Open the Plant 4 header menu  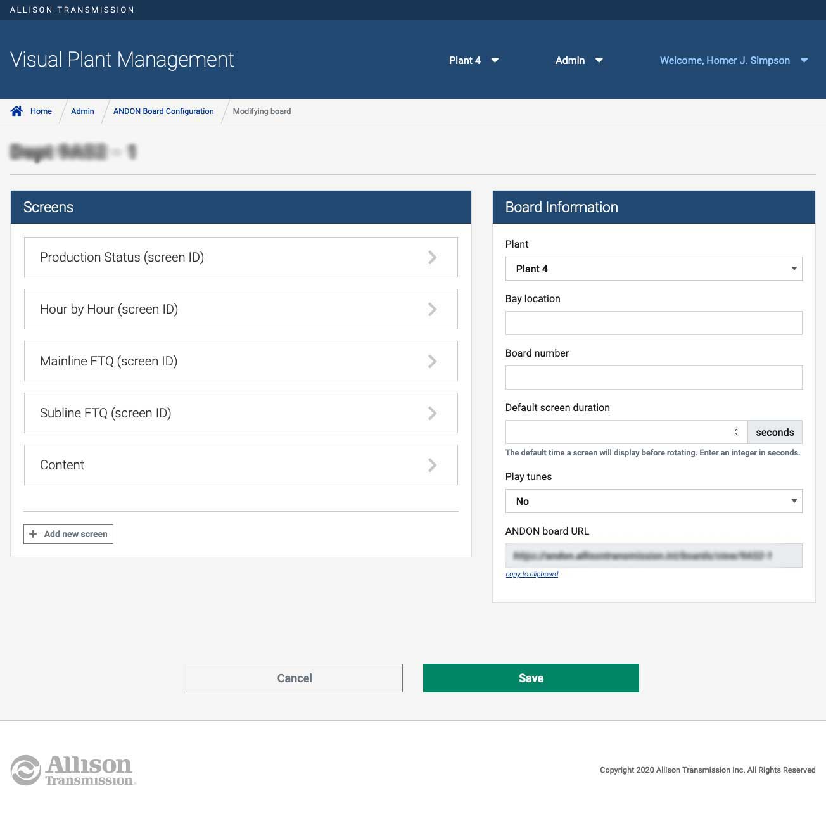(x=474, y=60)
